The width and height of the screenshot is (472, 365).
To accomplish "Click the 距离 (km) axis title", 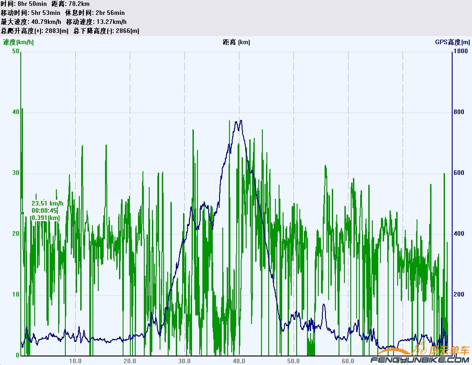I will pos(236,42).
